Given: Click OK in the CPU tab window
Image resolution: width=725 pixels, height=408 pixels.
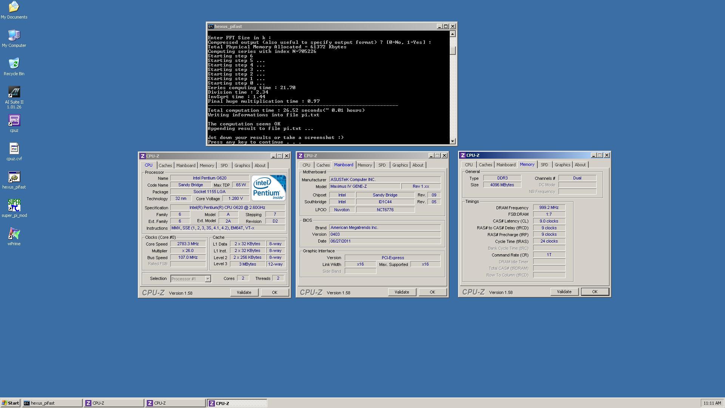Looking at the screenshot, I should click(x=275, y=292).
